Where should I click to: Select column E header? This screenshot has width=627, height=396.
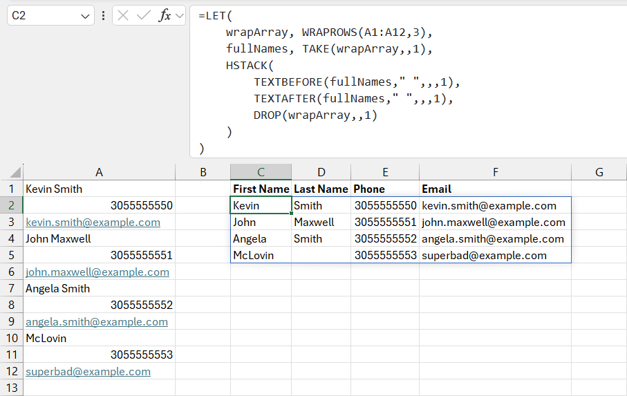[385, 172]
